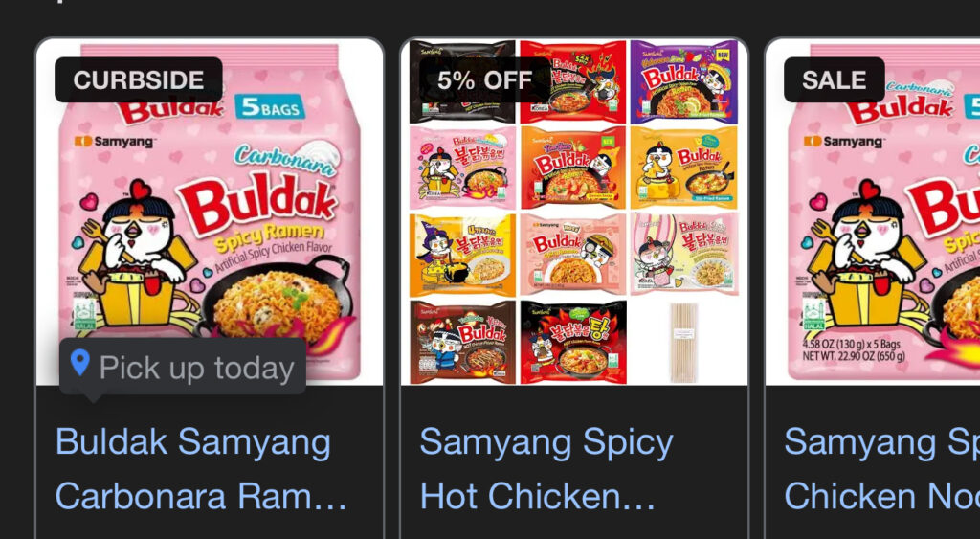Image resolution: width=980 pixels, height=539 pixels.
Task: Click the 5 BAGS label on first product
Action: click(270, 107)
